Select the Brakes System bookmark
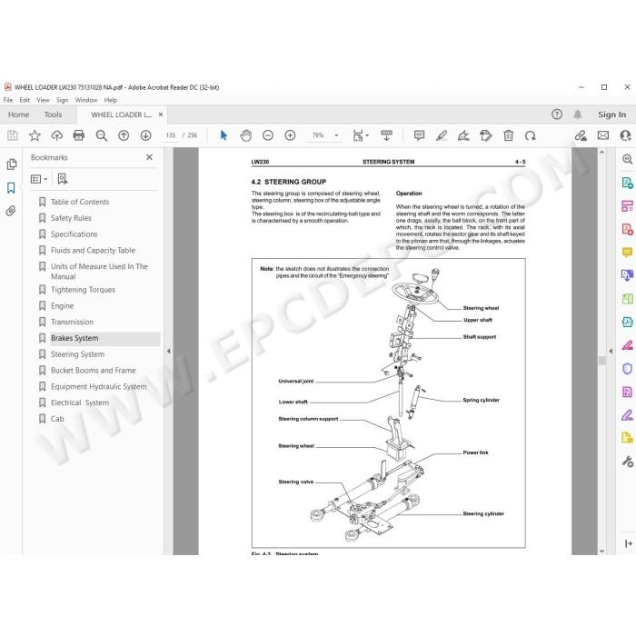 tap(75, 338)
